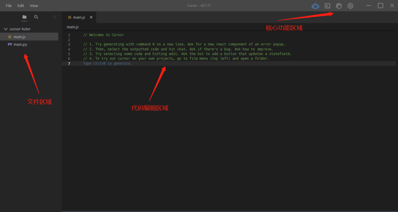Image resolution: width=398 pixels, height=212 pixels.
Task: Collapse the sidebar with double-chevron icon
Action: 55,17
